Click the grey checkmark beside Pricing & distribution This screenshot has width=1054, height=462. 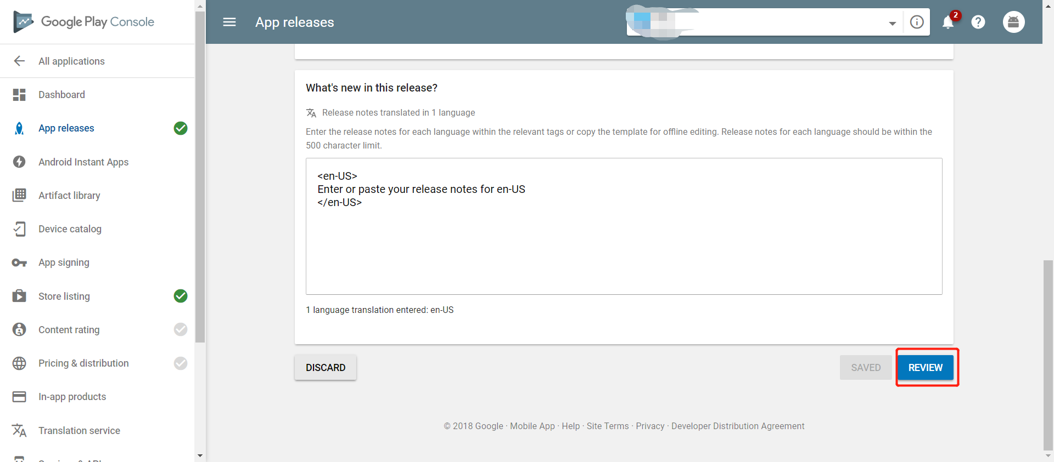pos(181,363)
